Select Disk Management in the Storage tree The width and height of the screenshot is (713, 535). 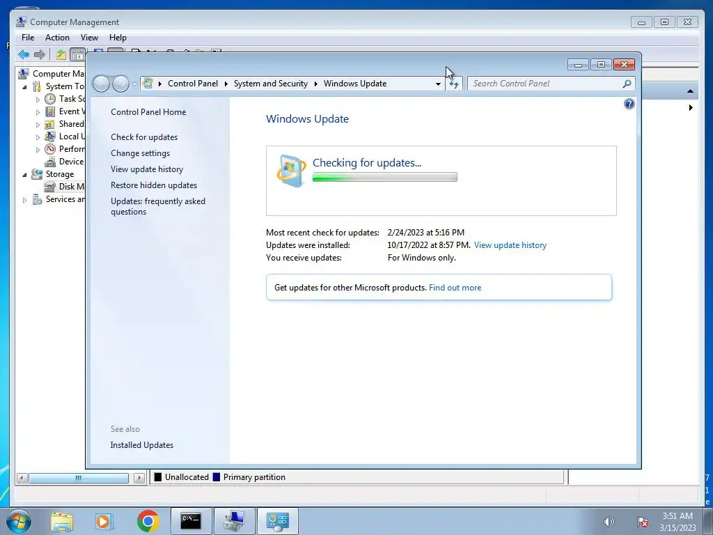click(x=63, y=187)
